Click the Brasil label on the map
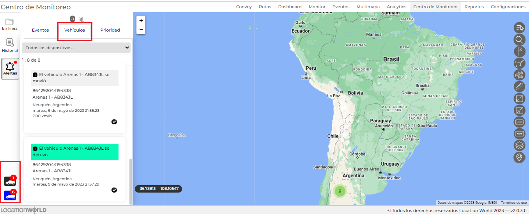The width and height of the screenshot is (529, 214). click(391, 59)
